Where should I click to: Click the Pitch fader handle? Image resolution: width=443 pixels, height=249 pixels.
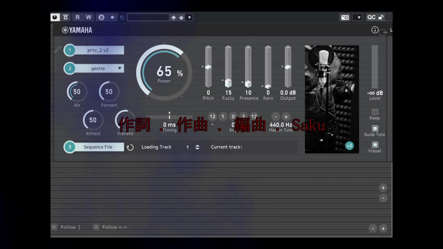tap(208, 67)
